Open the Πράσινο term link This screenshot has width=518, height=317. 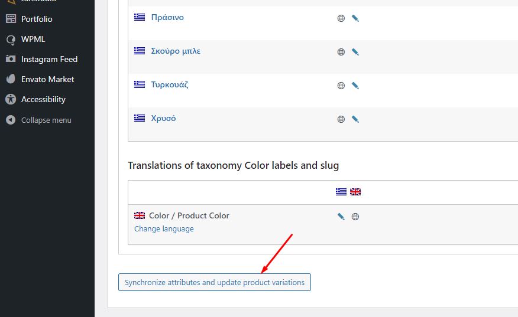tap(167, 18)
